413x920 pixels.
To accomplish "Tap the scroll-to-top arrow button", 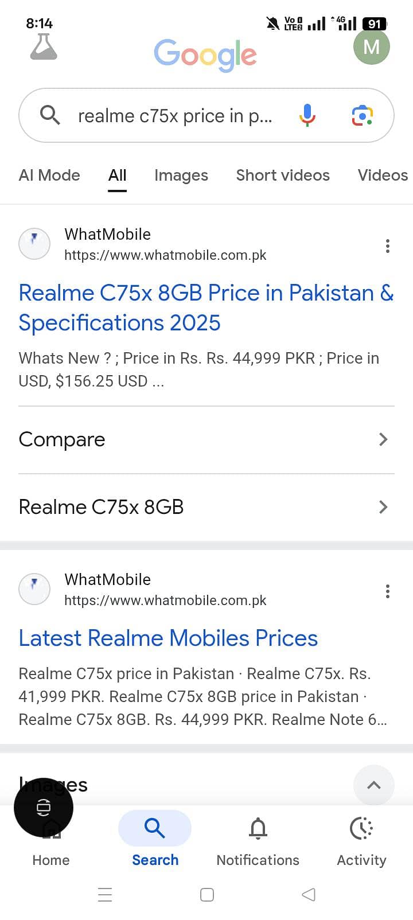I will [374, 785].
